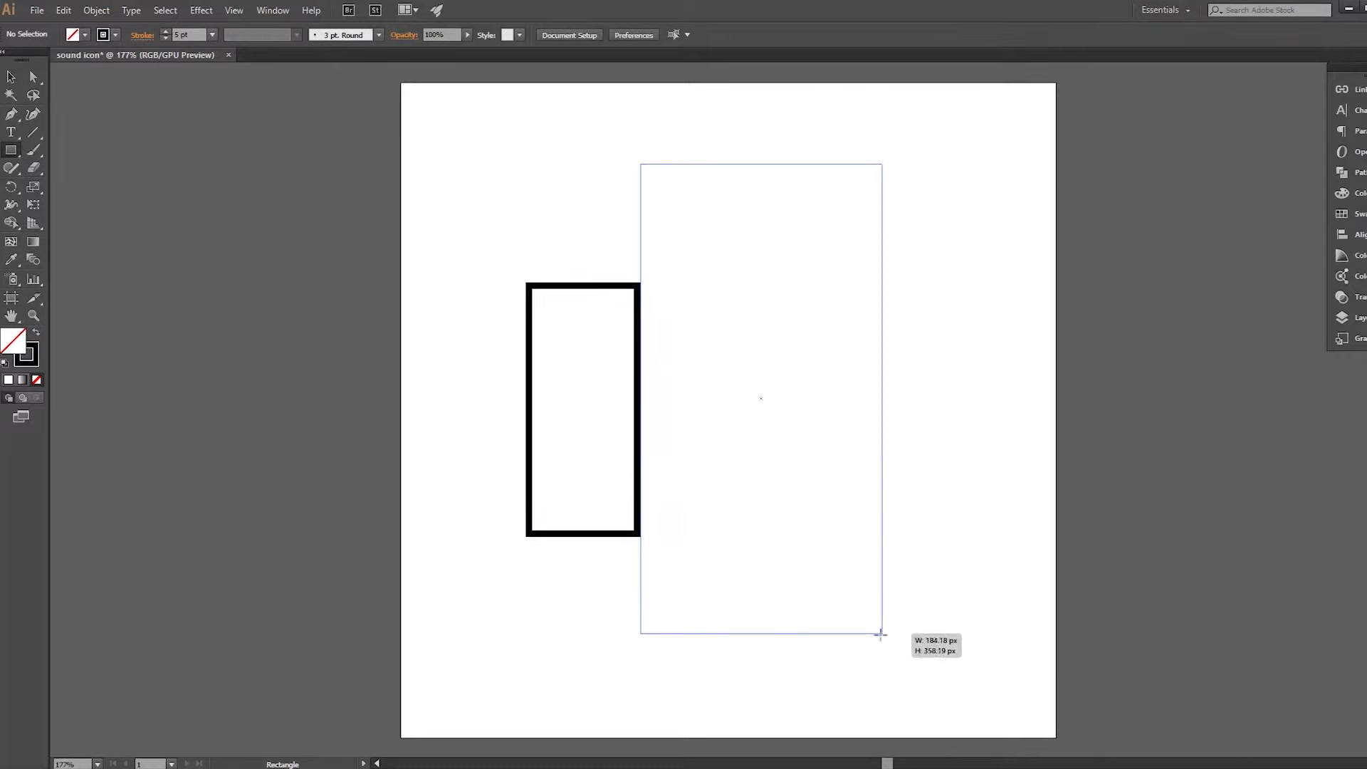Open the control bar fill swatch
The height and width of the screenshot is (769, 1367).
(73, 35)
